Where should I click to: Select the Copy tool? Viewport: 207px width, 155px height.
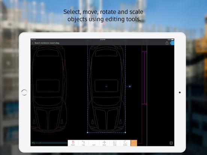pos(83,143)
